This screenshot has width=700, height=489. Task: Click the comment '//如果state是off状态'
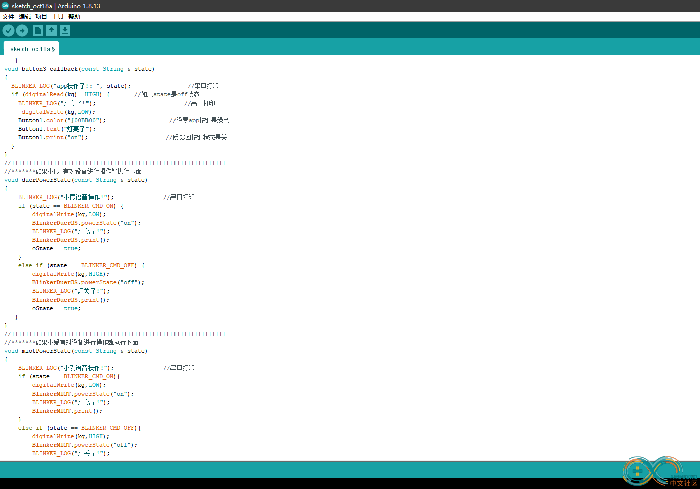click(x=167, y=95)
